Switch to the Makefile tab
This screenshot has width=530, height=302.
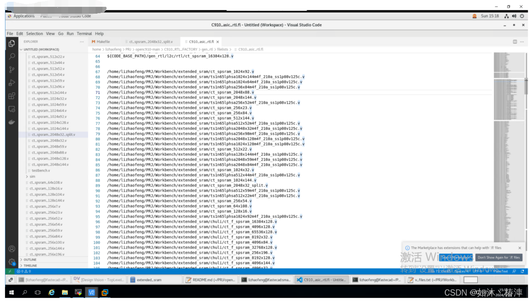click(x=102, y=41)
